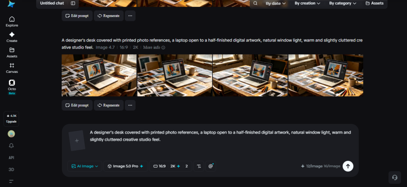Image resolution: width=407 pixels, height=187 pixels.
Task: Open the 3D section in sidebar
Action: 12,170
